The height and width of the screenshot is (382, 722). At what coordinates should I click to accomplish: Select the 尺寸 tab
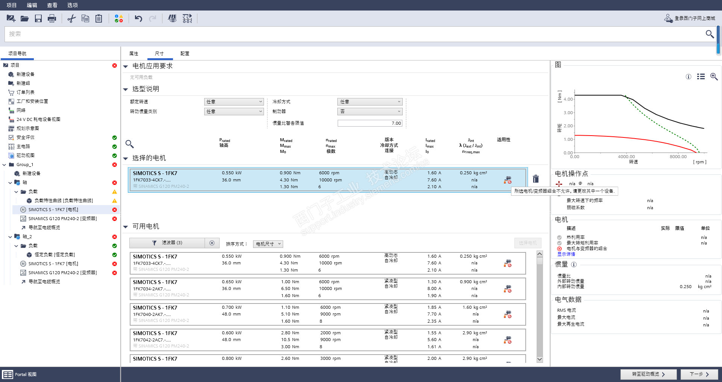pos(159,54)
